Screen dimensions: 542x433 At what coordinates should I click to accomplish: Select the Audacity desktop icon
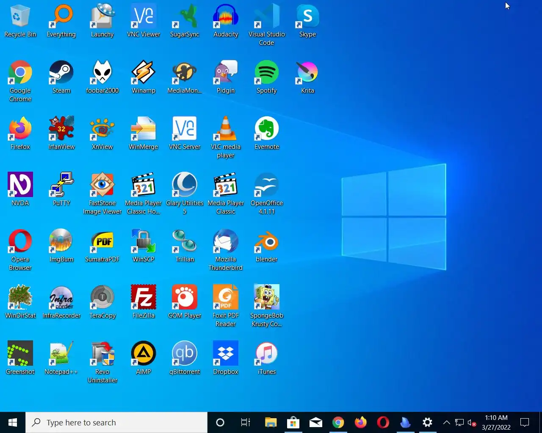pyautogui.click(x=225, y=21)
